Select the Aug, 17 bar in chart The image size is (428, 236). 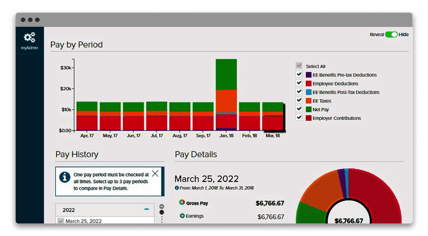click(180, 116)
